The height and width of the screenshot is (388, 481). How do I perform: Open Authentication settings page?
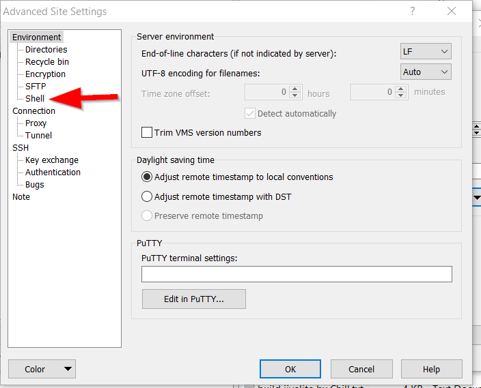coord(53,172)
